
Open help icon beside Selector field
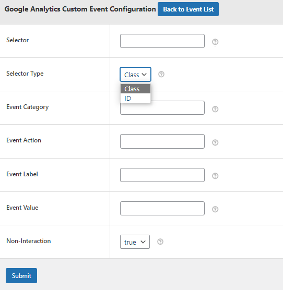pos(215,42)
